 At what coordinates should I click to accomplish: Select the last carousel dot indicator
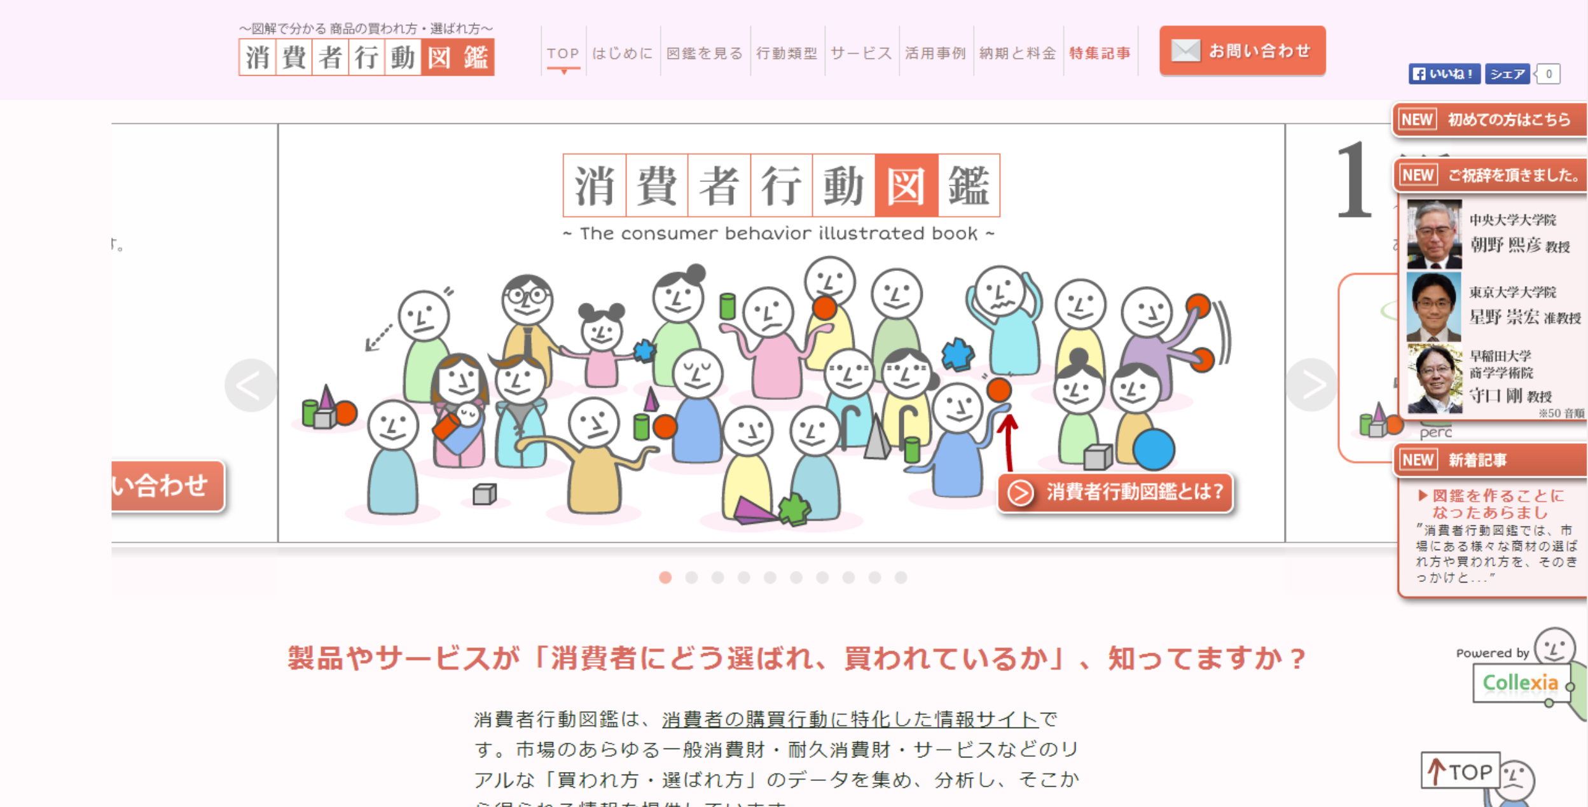[901, 577]
